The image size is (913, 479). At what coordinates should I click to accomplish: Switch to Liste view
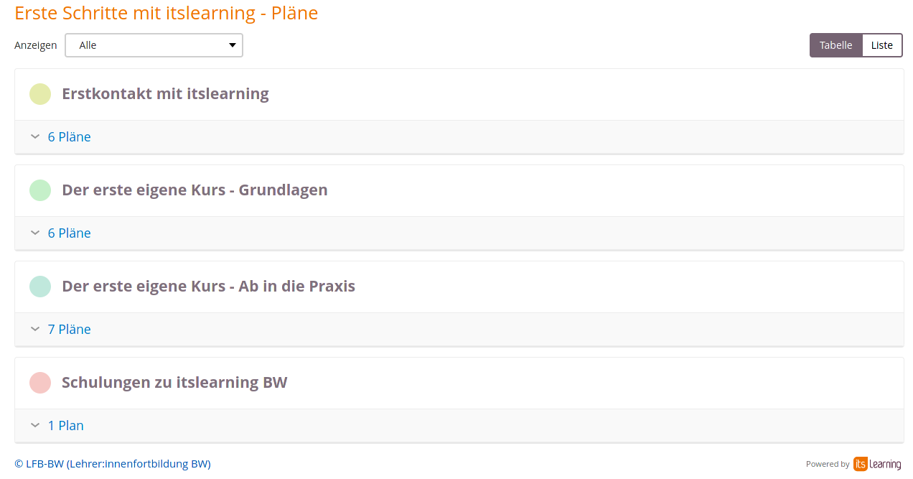pyautogui.click(x=881, y=45)
